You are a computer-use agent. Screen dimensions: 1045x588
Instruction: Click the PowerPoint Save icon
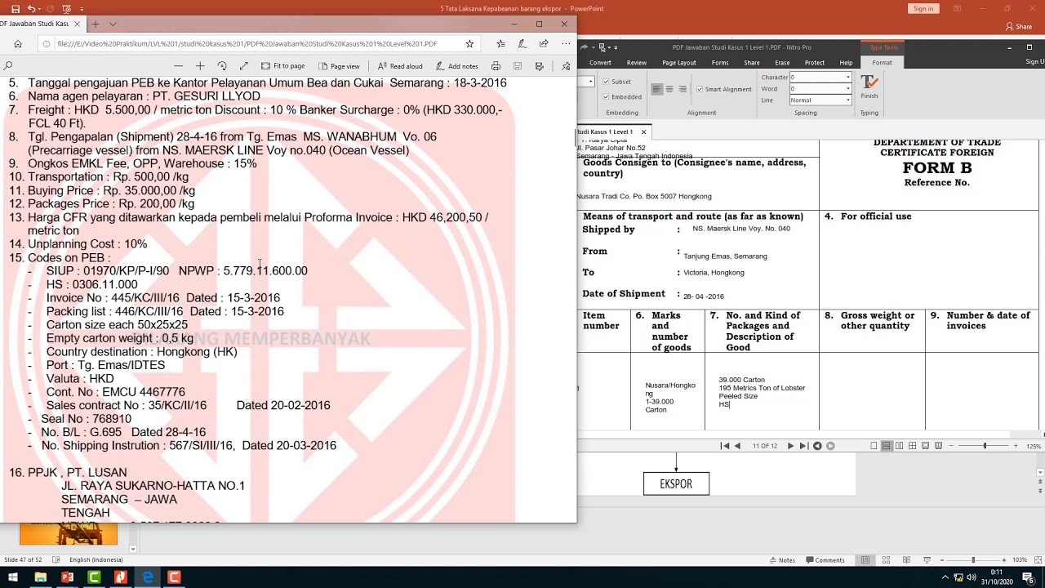click(15, 8)
